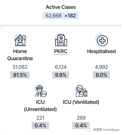Select the Active Cases heading

pyautogui.click(x=61, y=7)
